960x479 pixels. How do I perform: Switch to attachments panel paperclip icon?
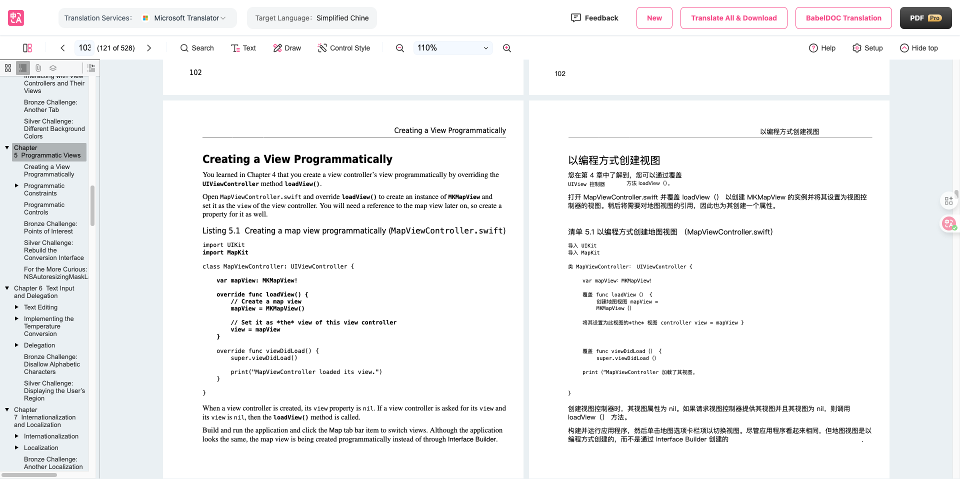pos(38,68)
